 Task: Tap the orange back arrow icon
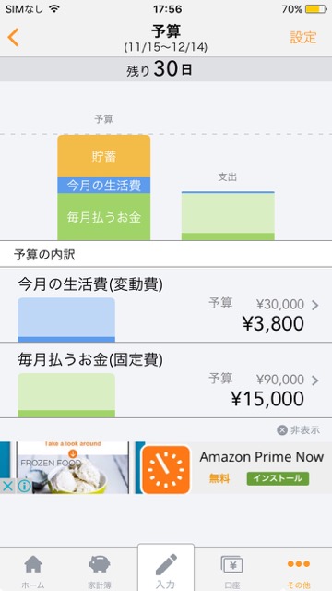click(x=13, y=37)
